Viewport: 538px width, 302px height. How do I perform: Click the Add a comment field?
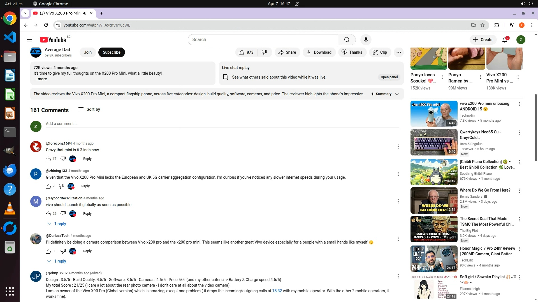(x=222, y=124)
